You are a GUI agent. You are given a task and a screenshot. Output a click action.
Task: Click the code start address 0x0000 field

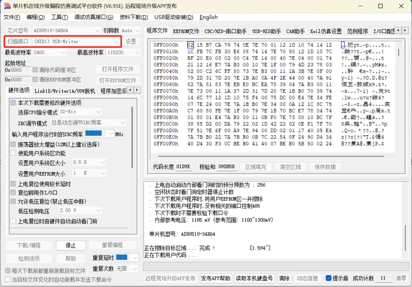[x=18, y=70]
